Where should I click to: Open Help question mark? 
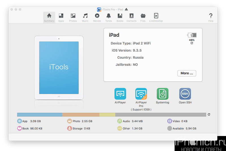(211, 16)
